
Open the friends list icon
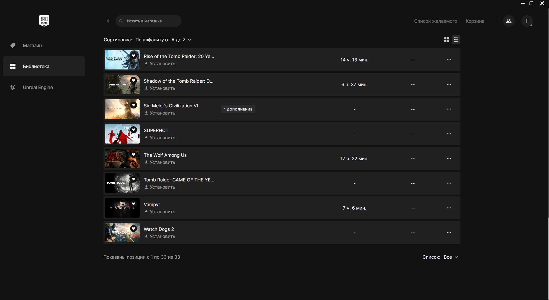(509, 21)
